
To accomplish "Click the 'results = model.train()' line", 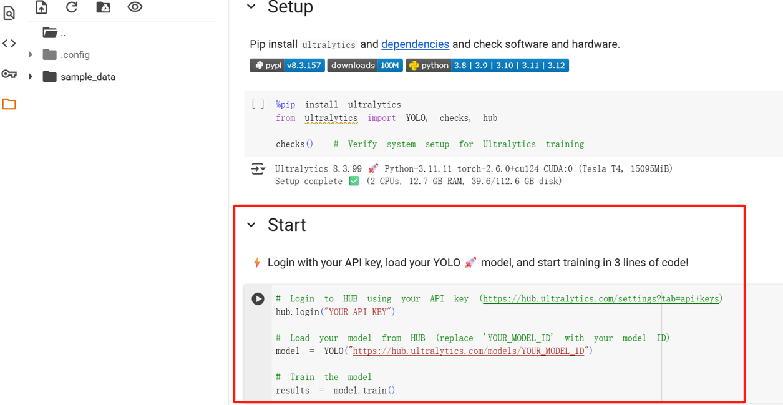I will point(336,391).
